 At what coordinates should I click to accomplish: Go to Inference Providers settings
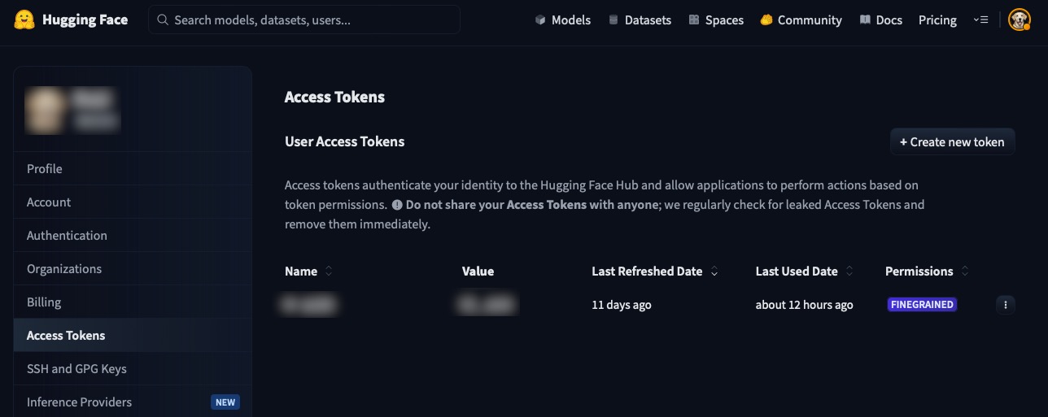[x=79, y=402]
